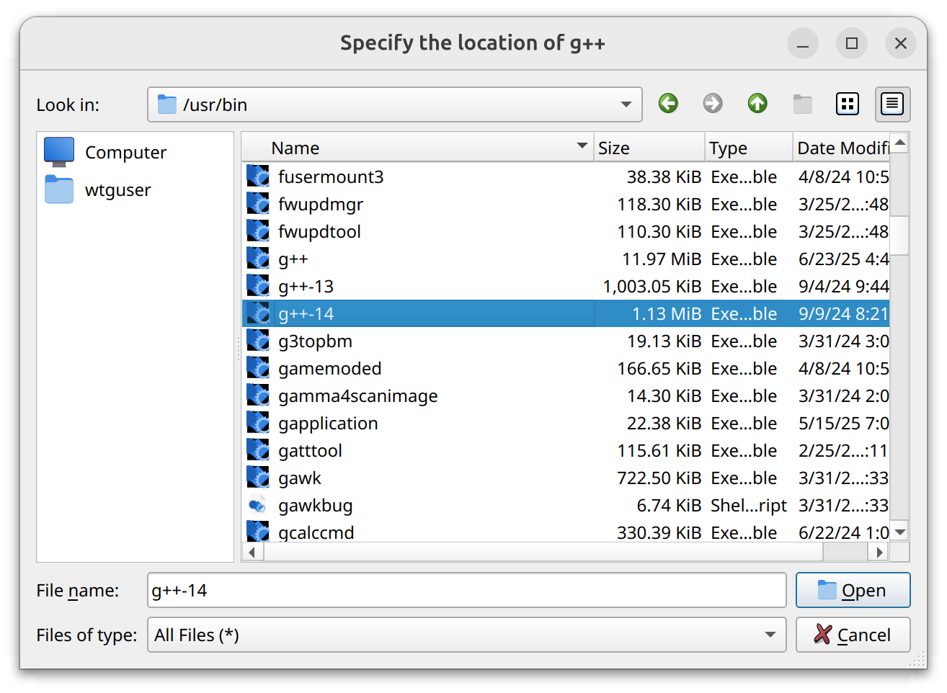Sort files by the Size column header
Image resolution: width=947 pixels, height=693 pixels.
648,148
